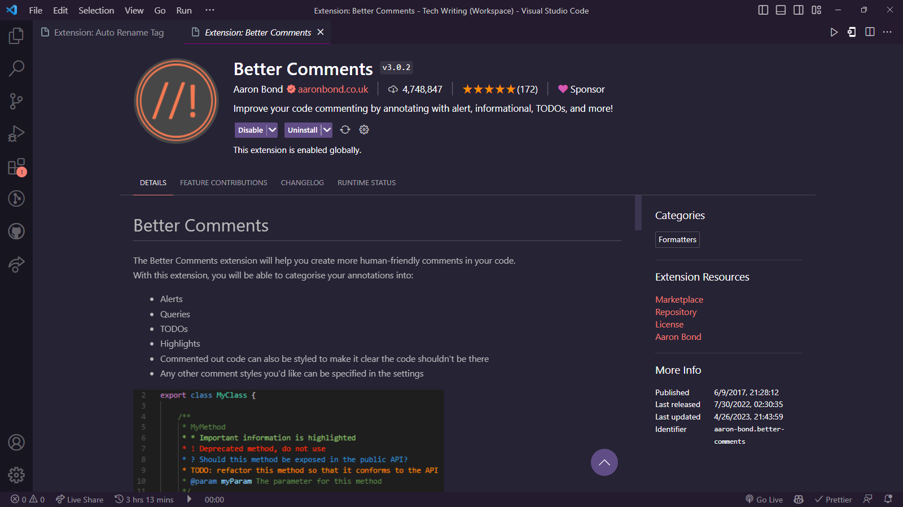The height and width of the screenshot is (507, 903).
Task: Open the editor More Actions ellipsis
Action: (x=887, y=32)
